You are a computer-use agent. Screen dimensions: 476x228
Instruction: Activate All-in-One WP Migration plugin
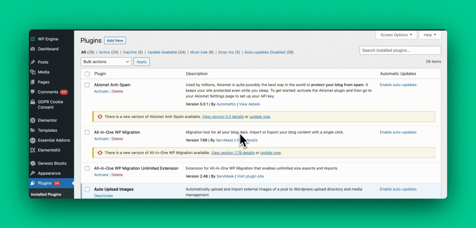coord(101,139)
